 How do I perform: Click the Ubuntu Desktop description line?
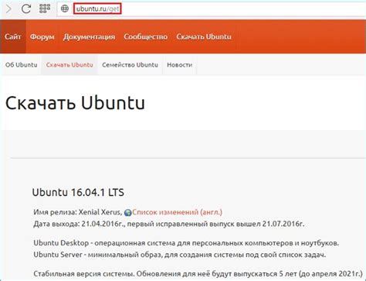click(186, 243)
